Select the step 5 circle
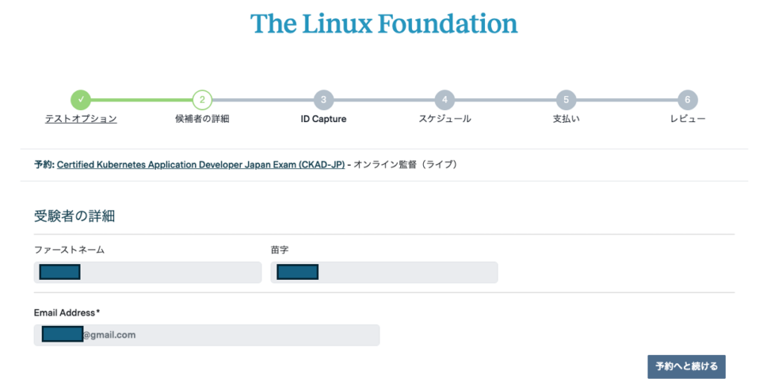 (566, 100)
